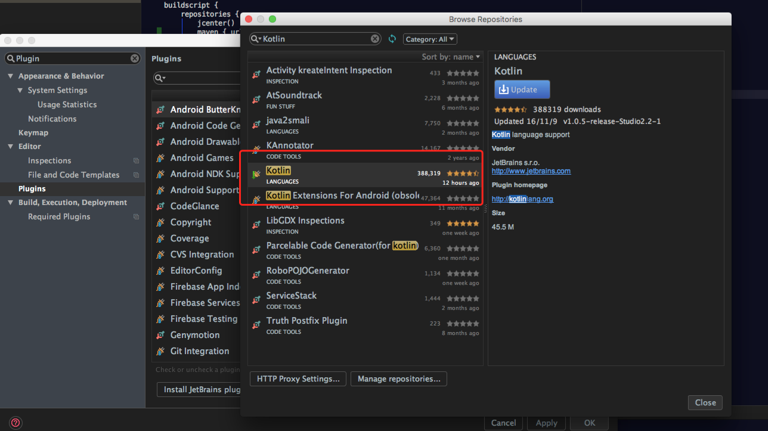Image resolution: width=768 pixels, height=431 pixels.
Task: Click the Update button for Kotlin
Action: [522, 89]
